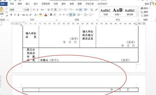Image resolution: width=156 pixels, height=95 pixels.
Task: Open the ACROBAT ribbon tab
Action: pyautogui.click(x=102, y=4)
